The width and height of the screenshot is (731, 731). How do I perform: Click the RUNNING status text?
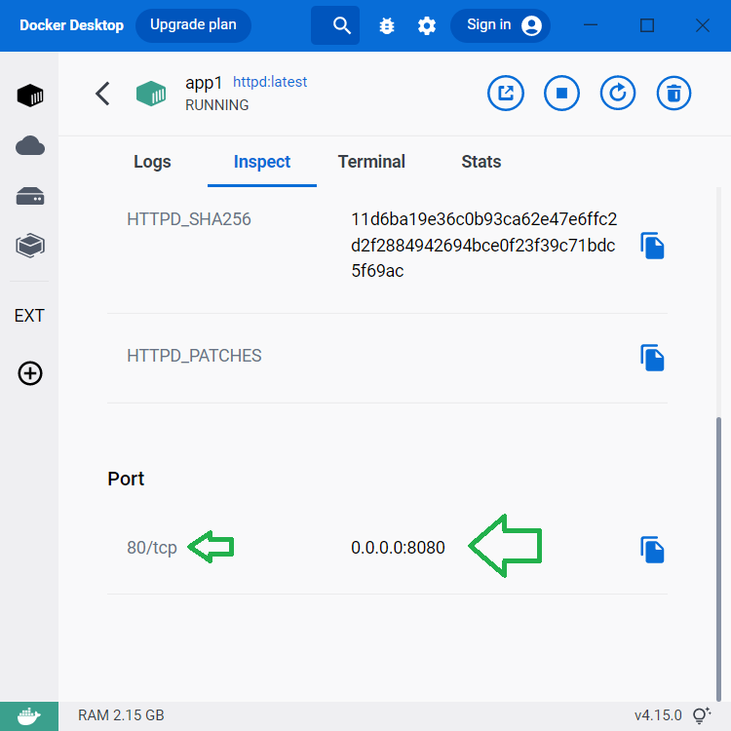216,105
